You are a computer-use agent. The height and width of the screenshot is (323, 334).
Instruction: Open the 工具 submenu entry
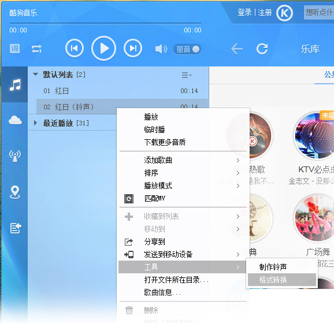coord(183,267)
